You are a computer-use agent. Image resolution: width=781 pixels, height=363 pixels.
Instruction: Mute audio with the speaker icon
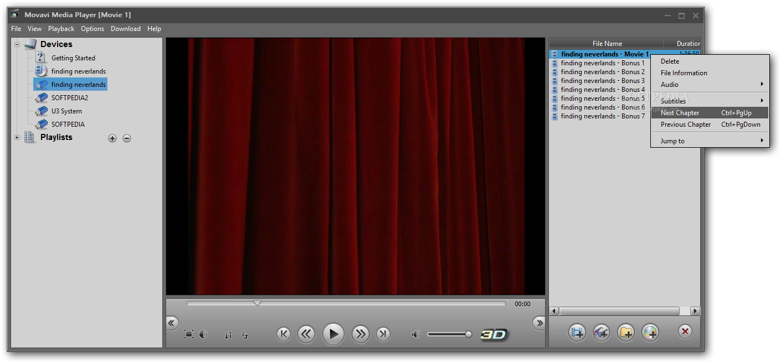click(x=416, y=334)
